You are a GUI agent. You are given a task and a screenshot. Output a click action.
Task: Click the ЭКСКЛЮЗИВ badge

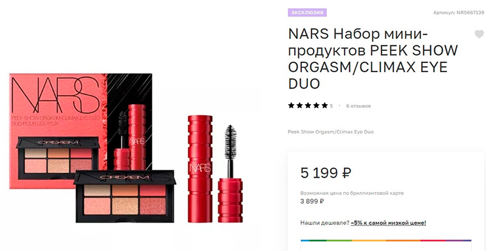(x=307, y=12)
